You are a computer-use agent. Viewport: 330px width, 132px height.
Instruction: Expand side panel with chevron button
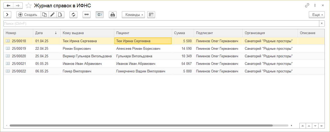tap(7, 15)
